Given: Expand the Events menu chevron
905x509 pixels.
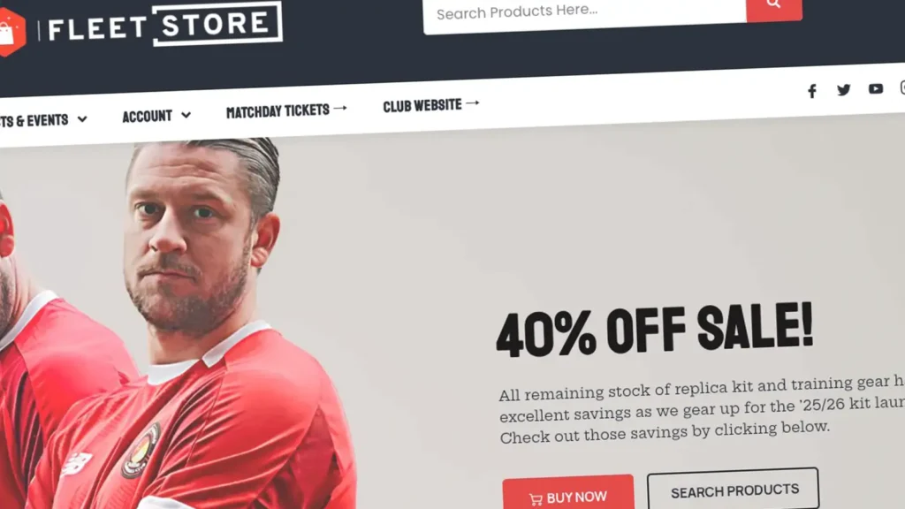Looking at the screenshot, I should (82, 119).
